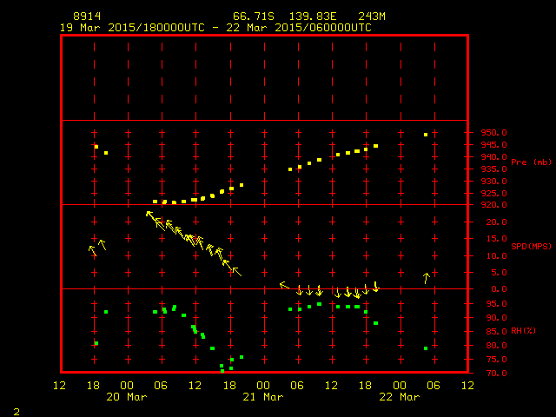Click the Pre (mb) axis title
The image size is (556, 417).
[531, 162]
